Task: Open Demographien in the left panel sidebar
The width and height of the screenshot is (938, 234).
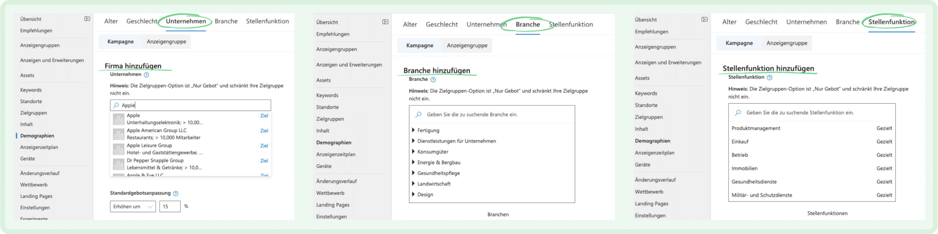Action: pyautogui.click(x=37, y=136)
